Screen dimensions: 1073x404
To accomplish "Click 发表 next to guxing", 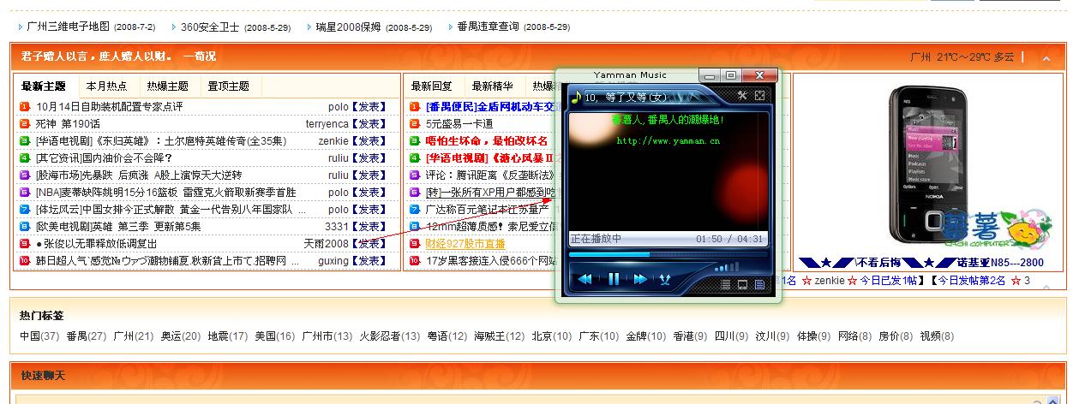I will 369,261.
